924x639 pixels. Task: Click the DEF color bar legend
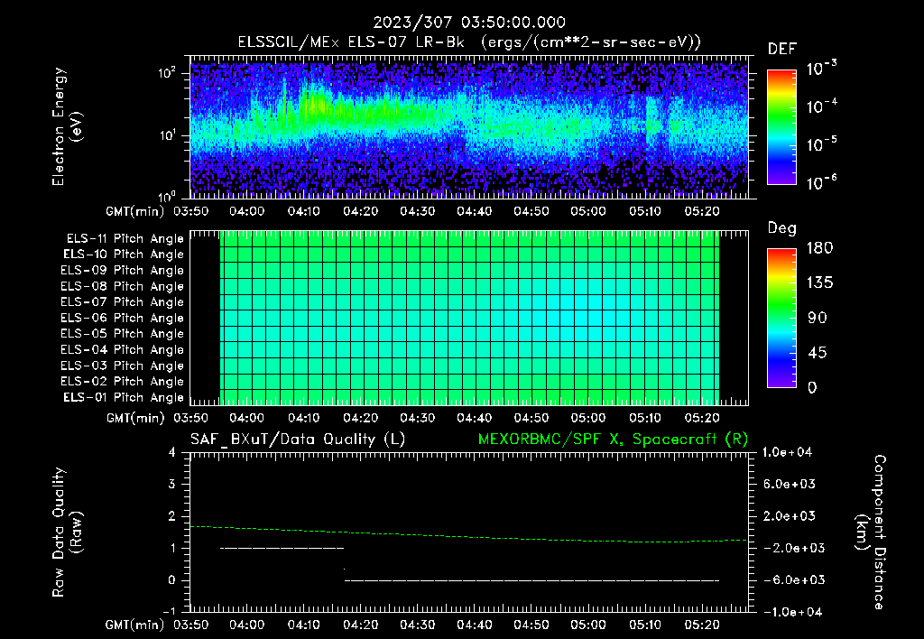(781, 127)
